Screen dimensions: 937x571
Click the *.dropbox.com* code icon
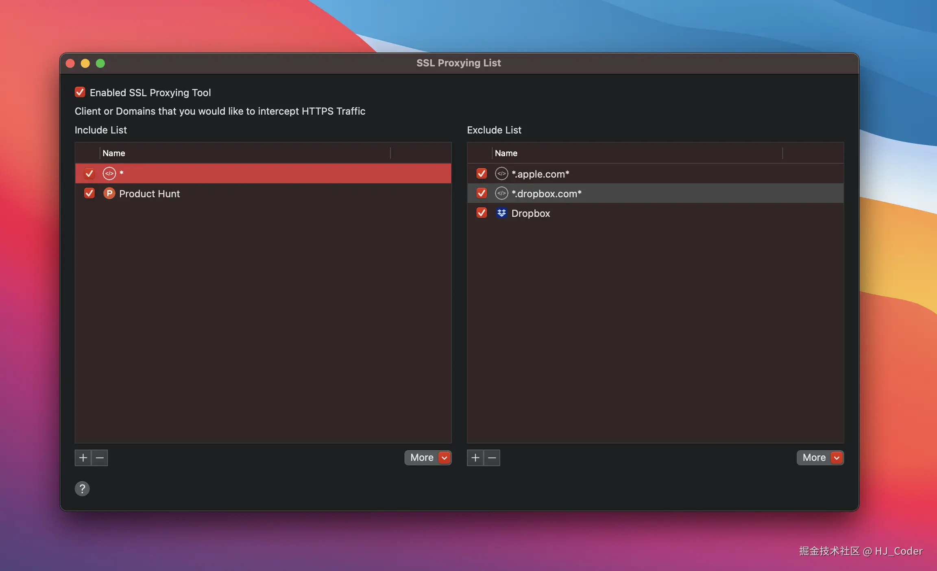501,193
